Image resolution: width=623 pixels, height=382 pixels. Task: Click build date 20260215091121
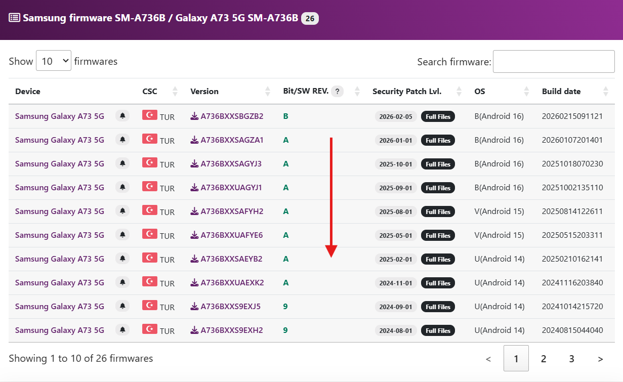coord(572,116)
